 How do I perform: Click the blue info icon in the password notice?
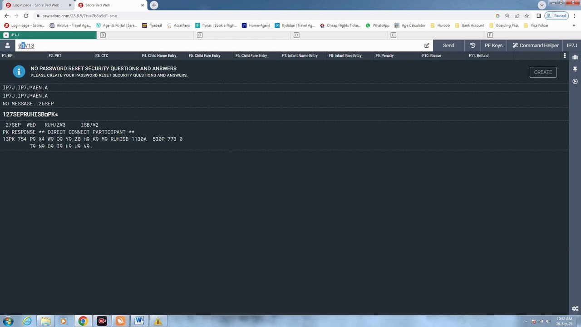[x=19, y=72]
